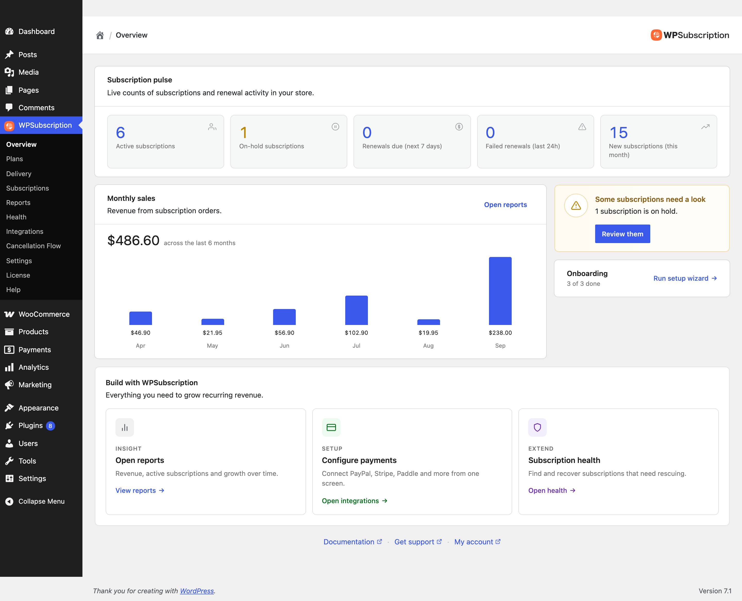Click the "3 of 3 done" onboarding text
742x601 pixels.
pos(583,284)
